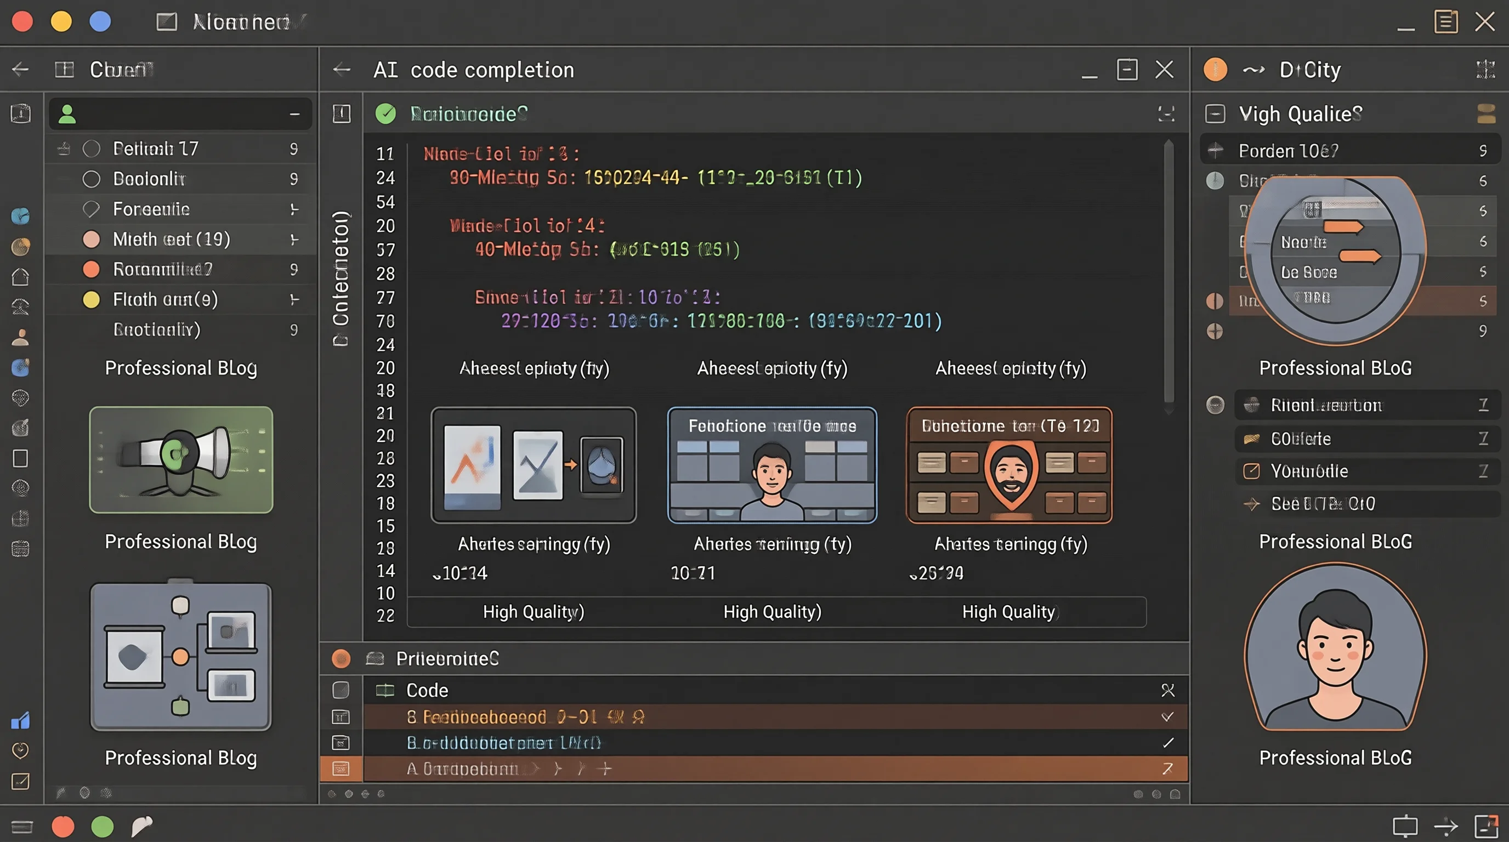Select the radio button for Petluah 17
Screen dimensions: 1509x842
(x=92, y=149)
